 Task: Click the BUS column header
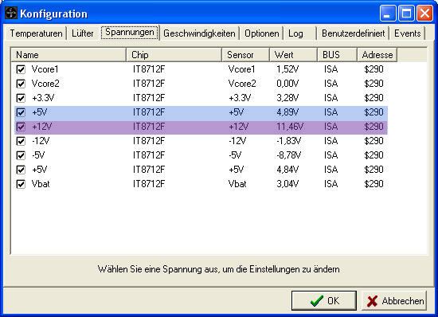337,55
